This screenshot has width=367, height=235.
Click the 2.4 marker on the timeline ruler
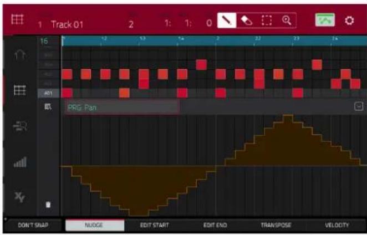click(x=335, y=39)
